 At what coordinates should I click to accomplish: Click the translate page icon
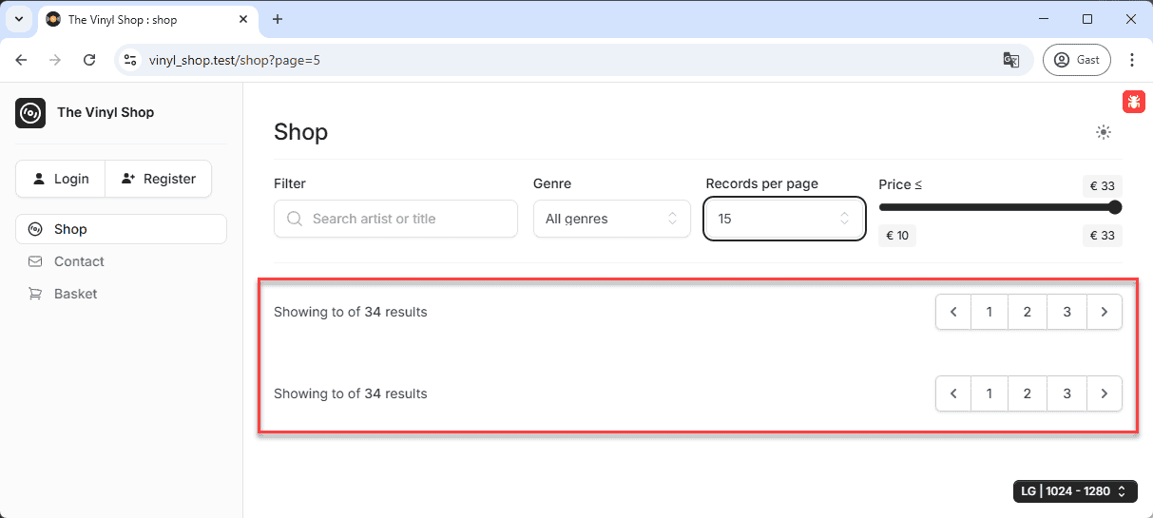1011,60
